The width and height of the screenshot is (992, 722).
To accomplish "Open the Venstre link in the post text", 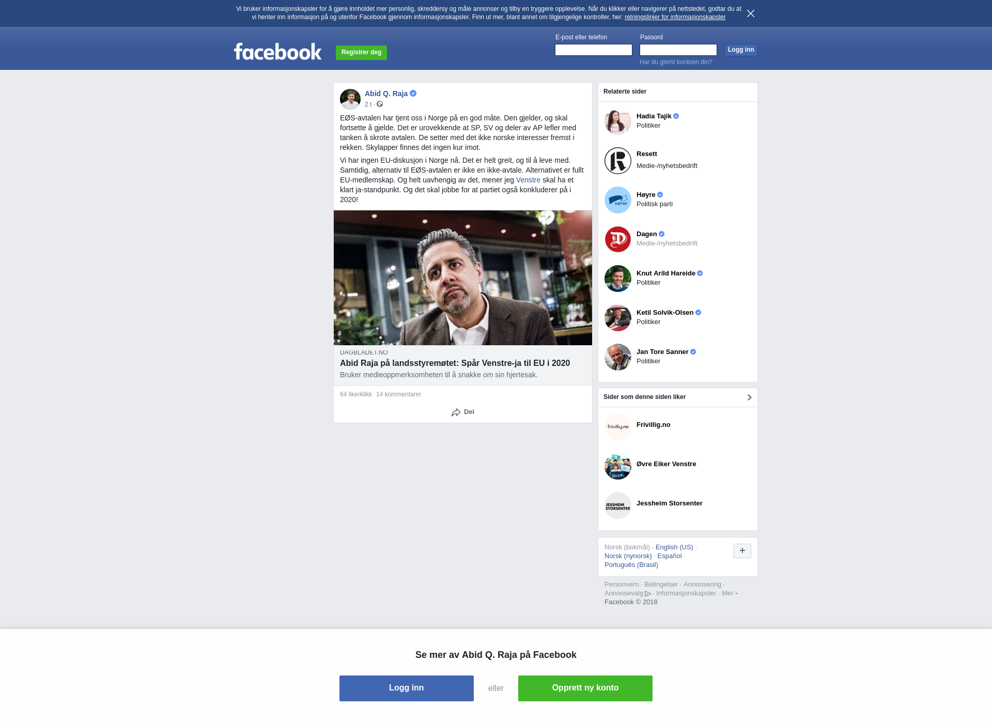I will point(528,180).
